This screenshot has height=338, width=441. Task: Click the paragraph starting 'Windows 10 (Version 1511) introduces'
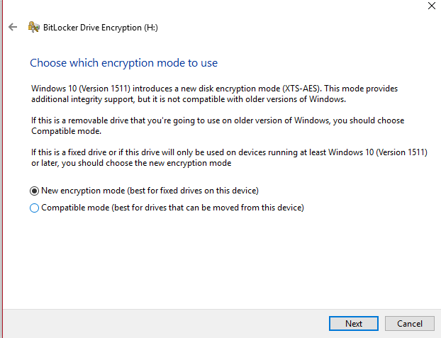214,94
